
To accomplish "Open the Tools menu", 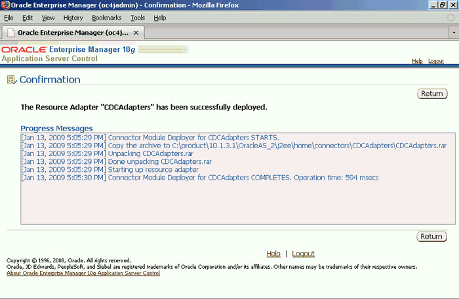I will [x=138, y=18].
